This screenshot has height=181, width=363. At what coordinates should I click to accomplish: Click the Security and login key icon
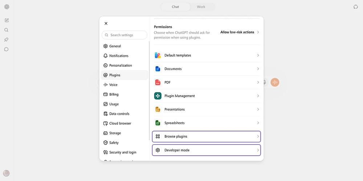[x=106, y=152]
